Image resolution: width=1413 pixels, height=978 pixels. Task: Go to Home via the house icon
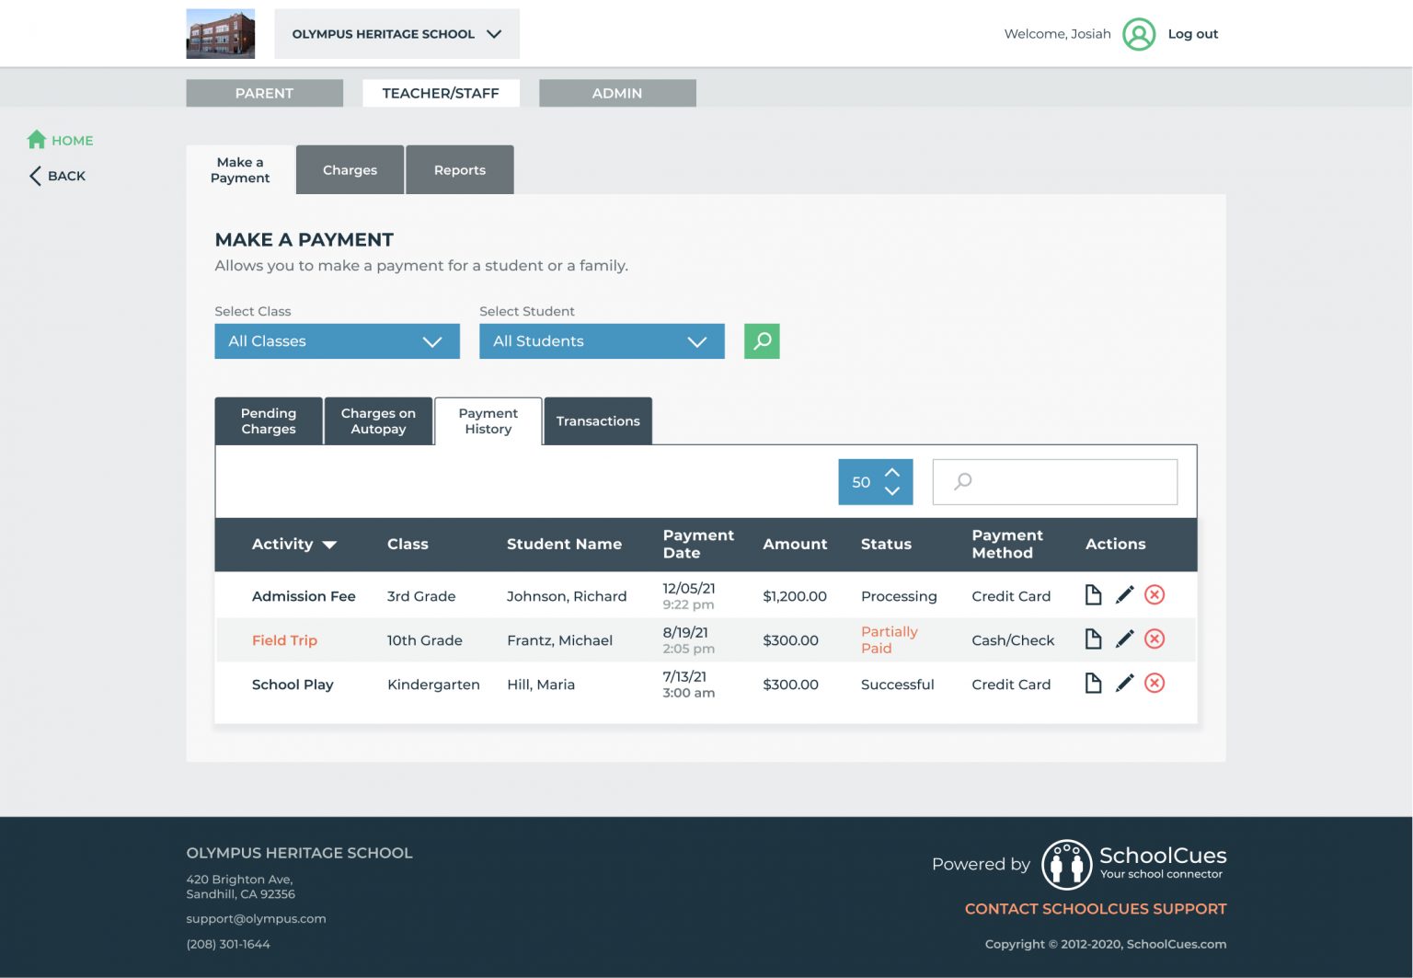point(37,140)
